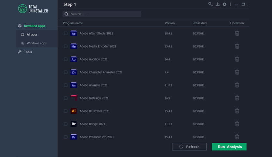Click the upload arrow icon in title bar
The width and height of the screenshot is (272, 157).
[218, 4]
